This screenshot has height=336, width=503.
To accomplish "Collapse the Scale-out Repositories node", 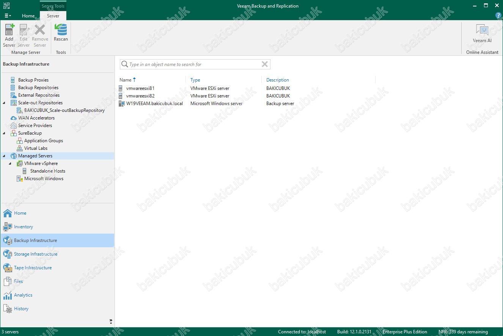I will click(x=4, y=103).
